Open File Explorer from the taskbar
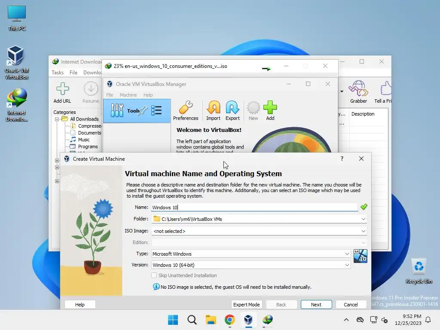The height and width of the screenshot is (330, 440). click(211, 320)
